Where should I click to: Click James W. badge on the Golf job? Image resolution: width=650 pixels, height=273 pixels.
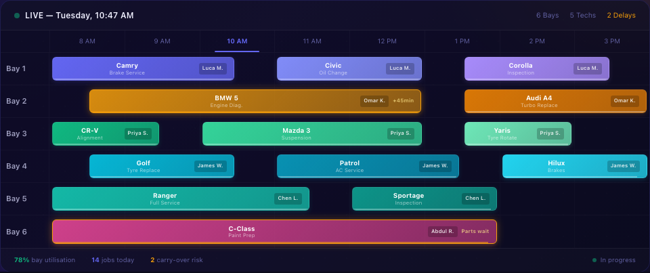(210, 167)
